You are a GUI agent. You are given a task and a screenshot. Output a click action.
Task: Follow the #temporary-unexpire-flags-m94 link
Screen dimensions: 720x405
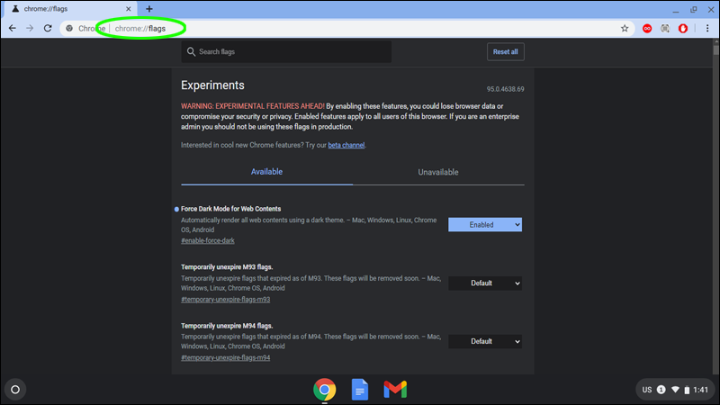point(226,357)
